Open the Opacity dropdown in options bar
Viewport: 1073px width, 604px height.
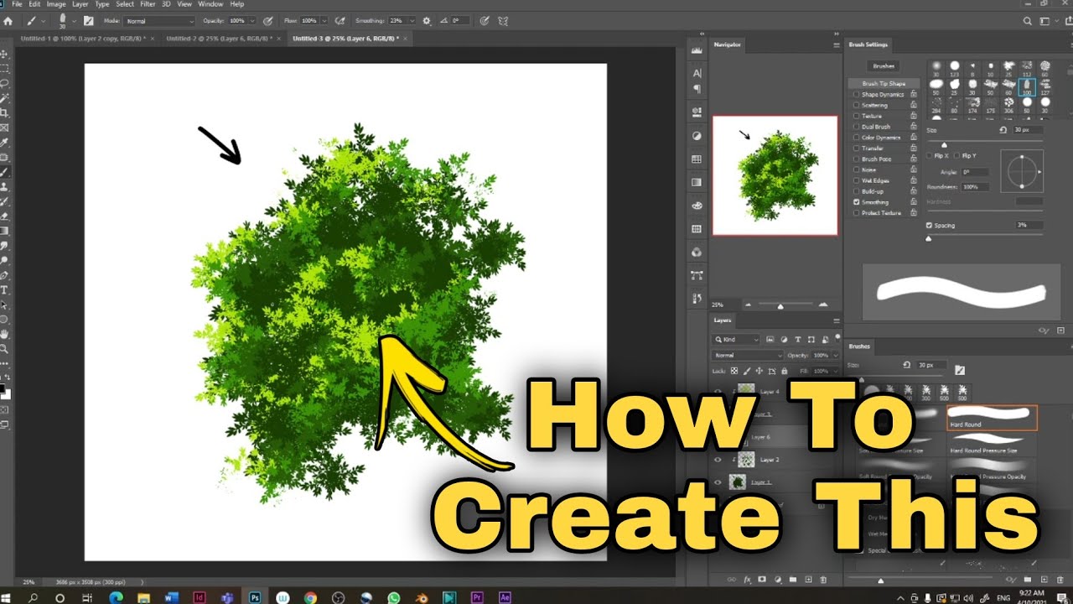pyautogui.click(x=252, y=20)
